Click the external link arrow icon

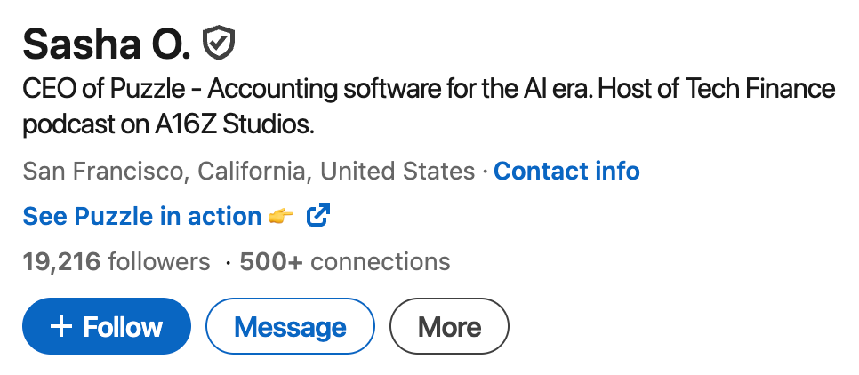tap(318, 215)
